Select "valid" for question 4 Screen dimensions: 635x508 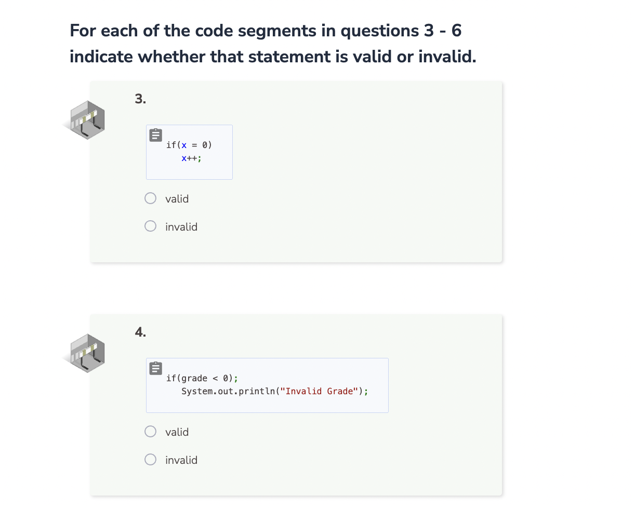coord(150,431)
